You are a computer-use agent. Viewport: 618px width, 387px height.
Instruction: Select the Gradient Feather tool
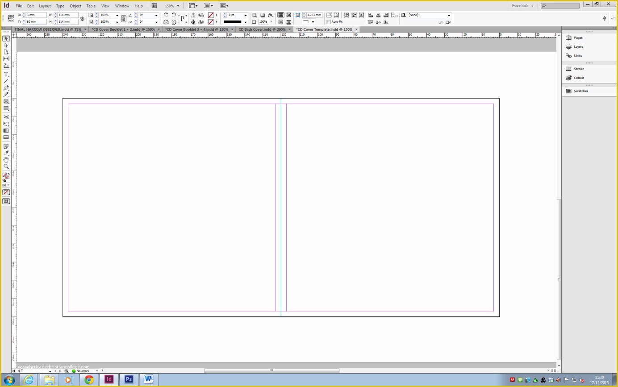(6, 137)
